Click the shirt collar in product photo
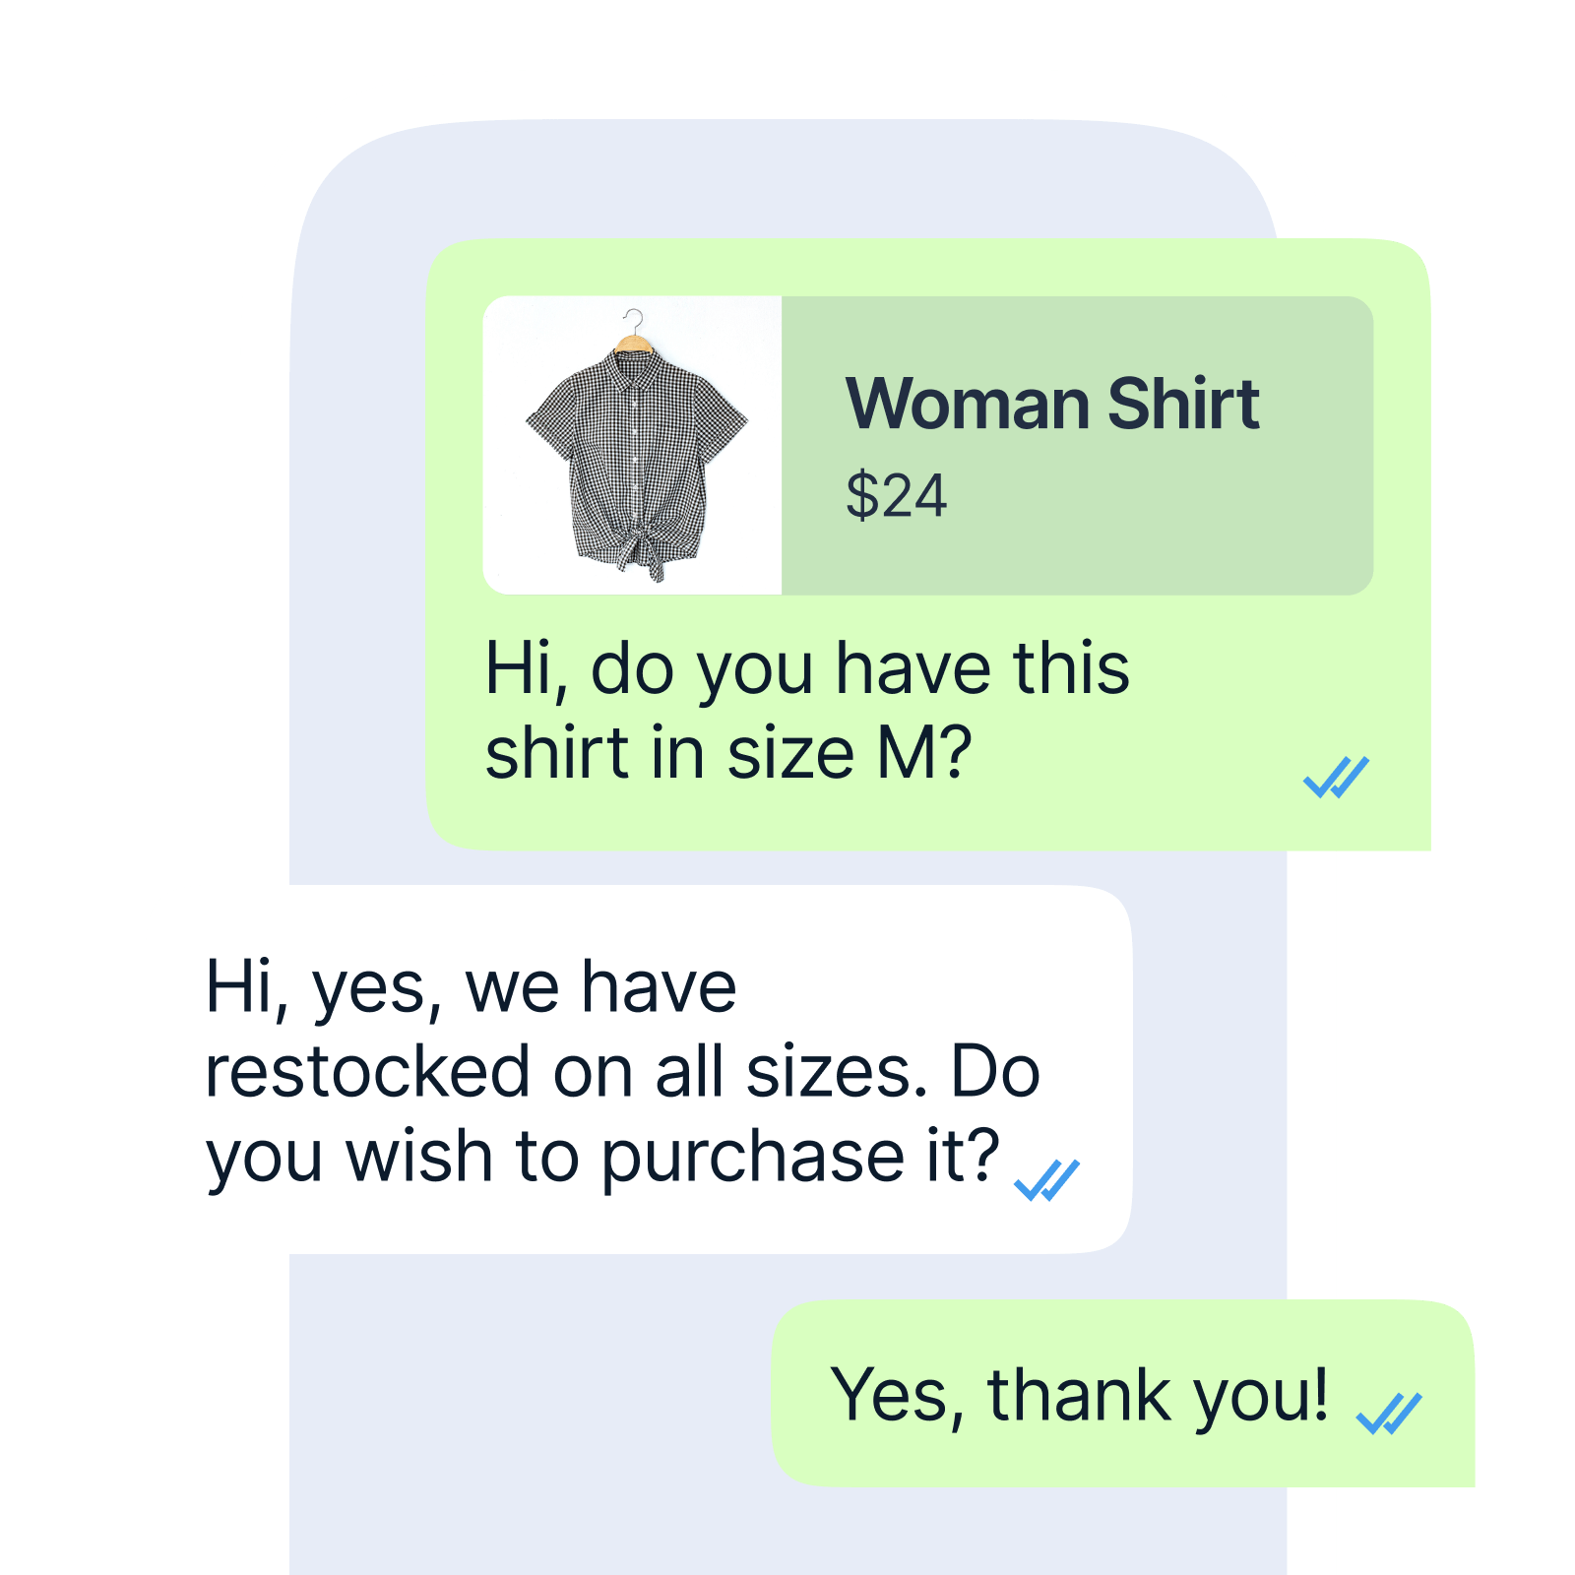 pyautogui.click(x=632, y=362)
